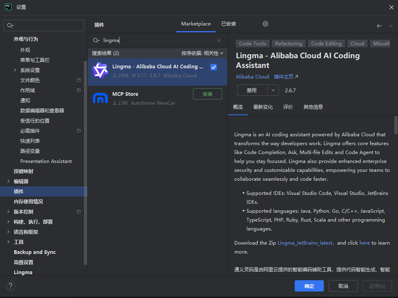This screenshot has width=398, height=298.
Task: Click the settings tree scrollbar
Action: click(x=85, y=163)
